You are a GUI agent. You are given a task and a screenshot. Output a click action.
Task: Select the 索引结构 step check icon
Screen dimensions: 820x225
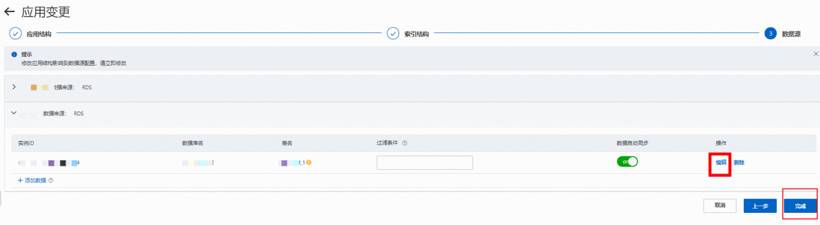click(393, 34)
